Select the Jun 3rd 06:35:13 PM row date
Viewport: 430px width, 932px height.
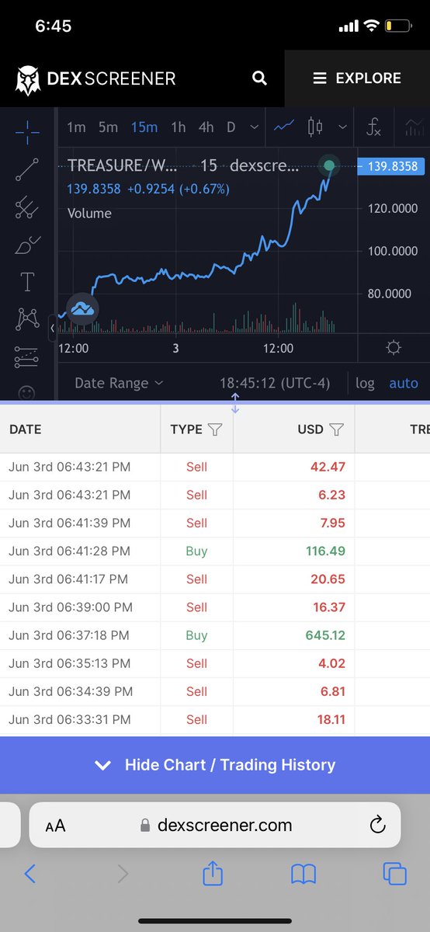pos(71,663)
